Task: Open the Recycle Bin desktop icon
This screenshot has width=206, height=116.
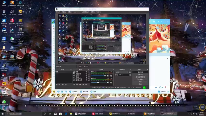Action: pos(4,12)
